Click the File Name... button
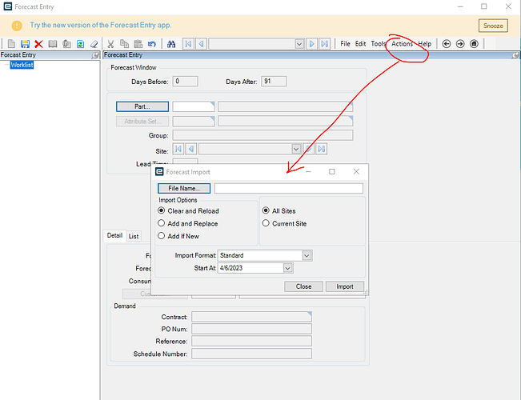The height and width of the screenshot is (400, 521). pyautogui.click(x=184, y=188)
